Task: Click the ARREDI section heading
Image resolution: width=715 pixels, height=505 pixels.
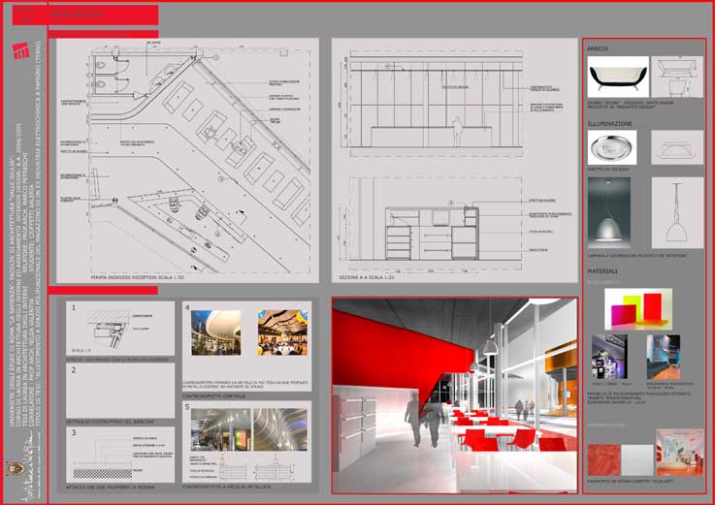Action: (x=598, y=48)
